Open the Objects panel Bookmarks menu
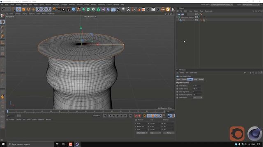The height and width of the screenshot is (147, 263). pos(209,11)
